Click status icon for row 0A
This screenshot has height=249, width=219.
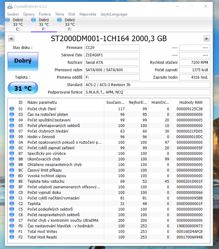12,142
